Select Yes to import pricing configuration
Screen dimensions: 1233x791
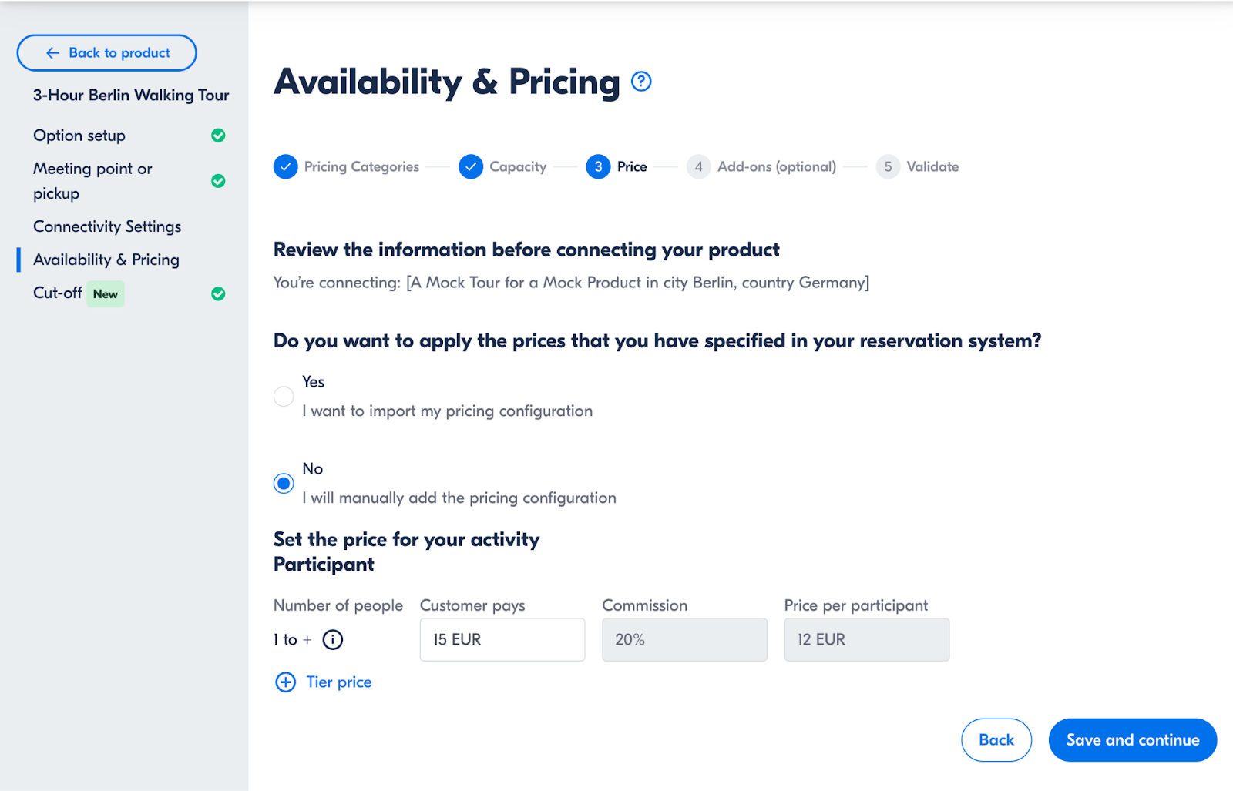pyautogui.click(x=284, y=396)
